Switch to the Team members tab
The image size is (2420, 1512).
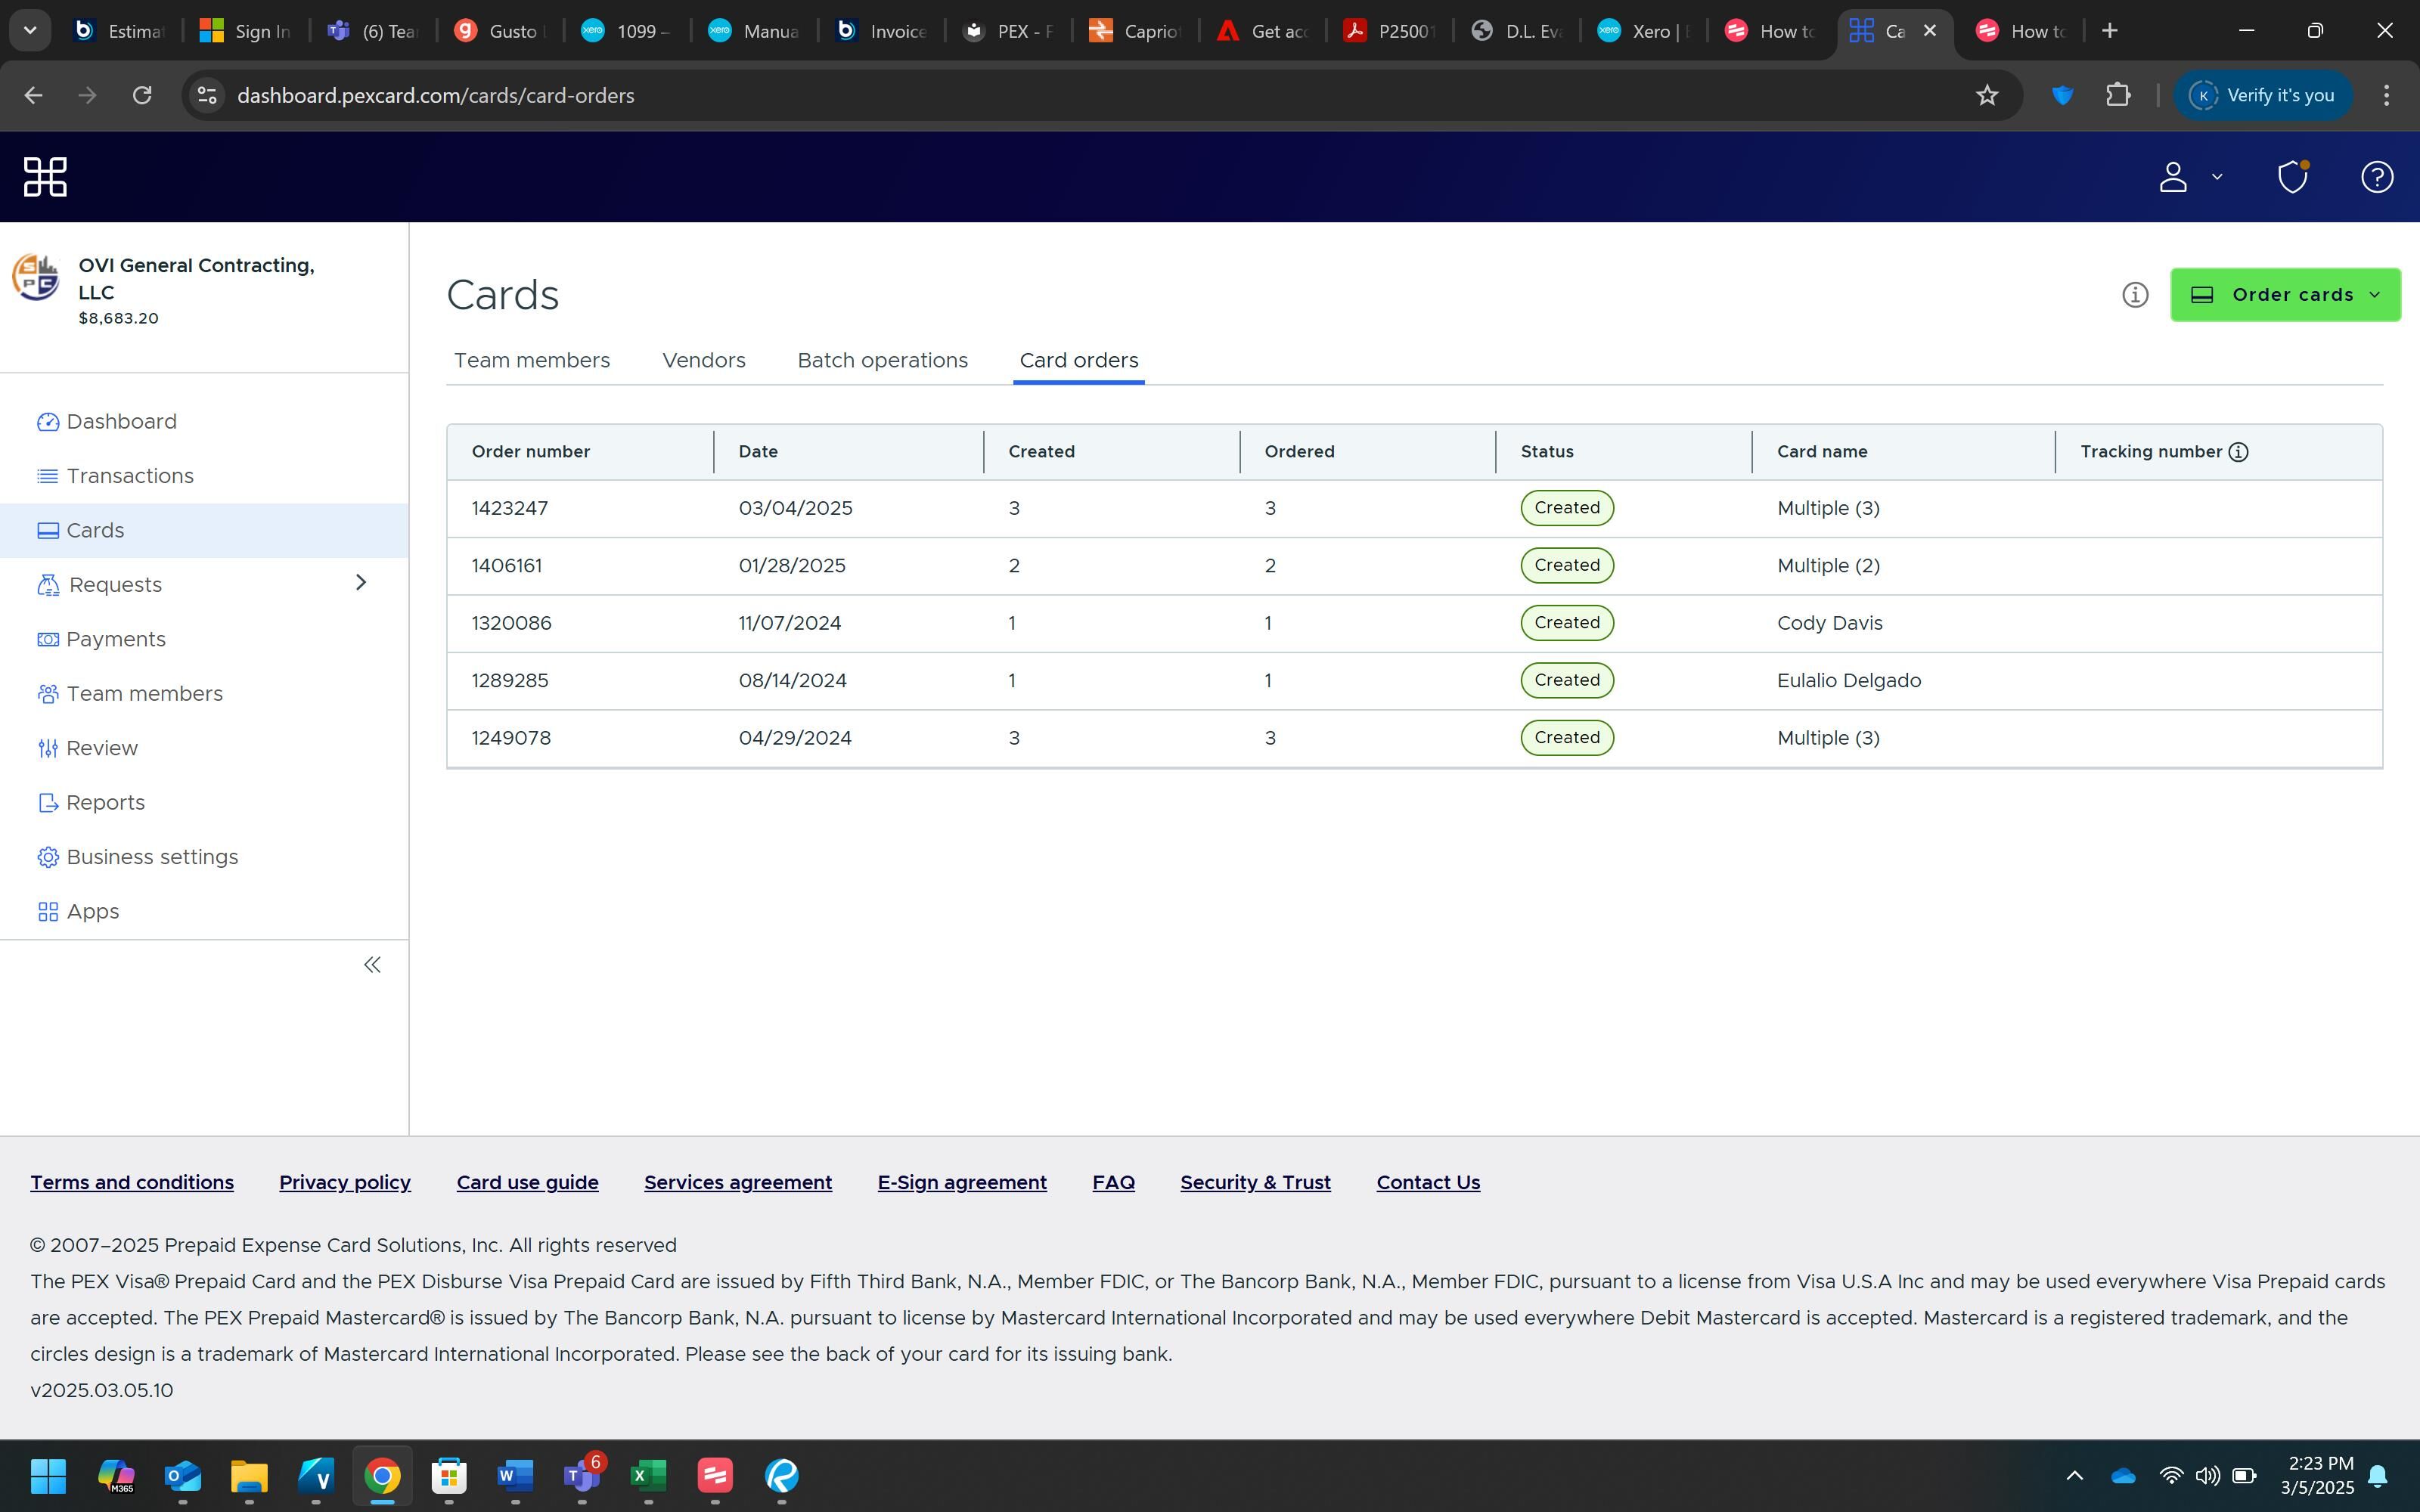click(x=531, y=360)
